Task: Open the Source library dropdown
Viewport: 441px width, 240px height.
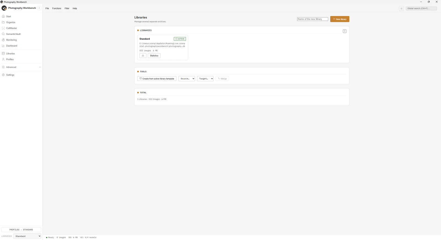Action: coord(187,79)
